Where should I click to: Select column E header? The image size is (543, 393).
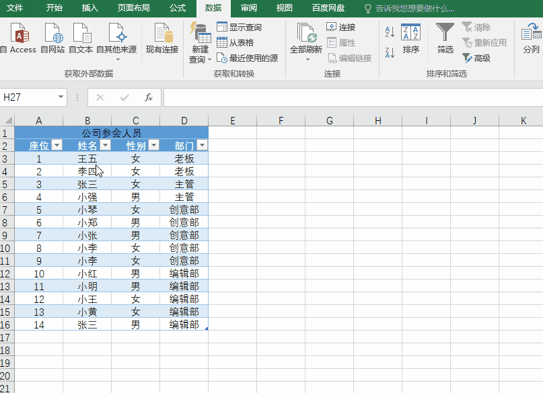[233, 121]
